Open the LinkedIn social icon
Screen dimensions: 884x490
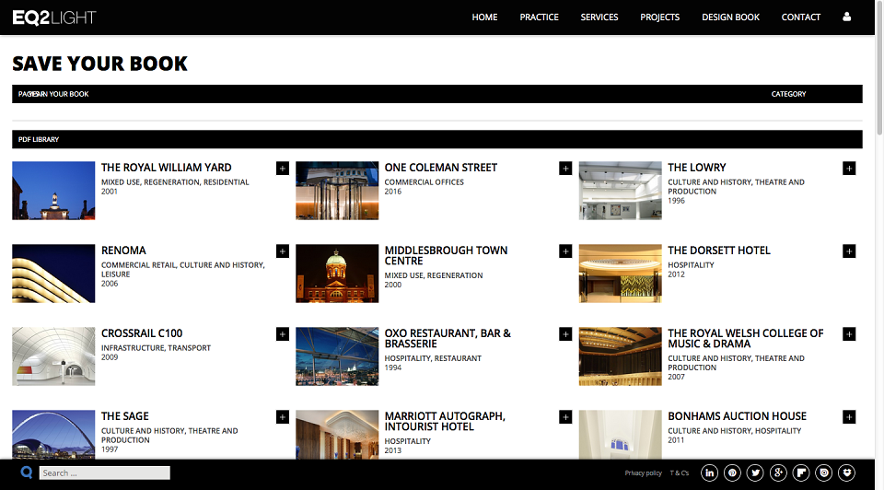coord(709,472)
